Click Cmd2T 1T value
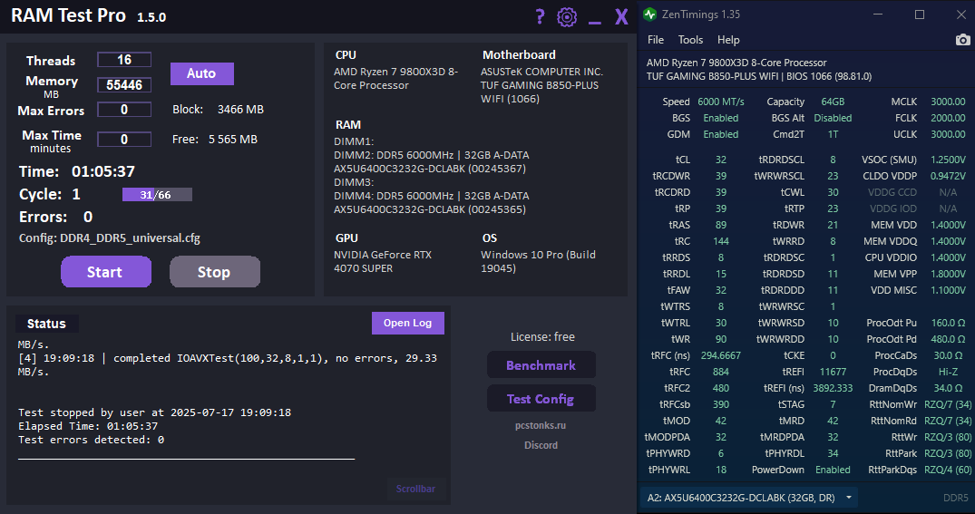This screenshot has height=514, width=975. pyautogui.click(x=833, y=134)
